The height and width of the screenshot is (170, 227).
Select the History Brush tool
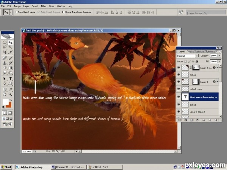[x=11, y=63]
